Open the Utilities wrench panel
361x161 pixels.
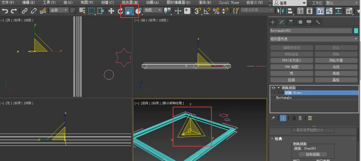coord(318,22)
